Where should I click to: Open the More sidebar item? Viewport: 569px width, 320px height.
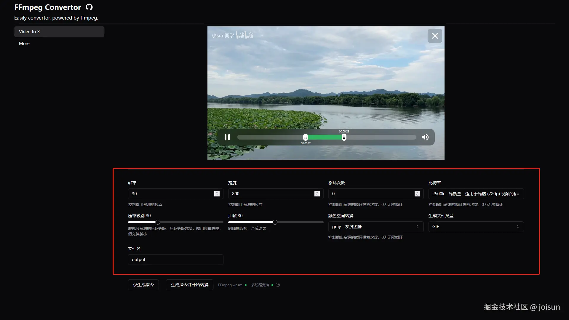(x=24, y=44)
